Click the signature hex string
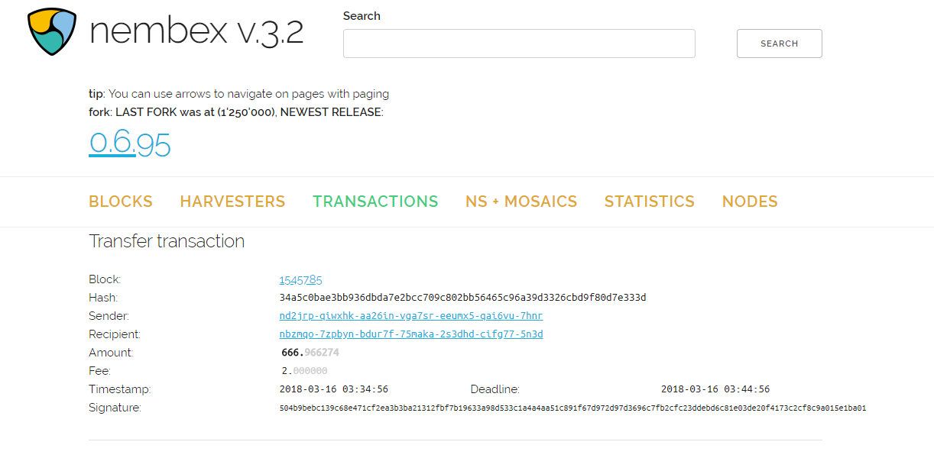Screen dimensions: 934x458 pyautogui.click(x=572, y=408)
